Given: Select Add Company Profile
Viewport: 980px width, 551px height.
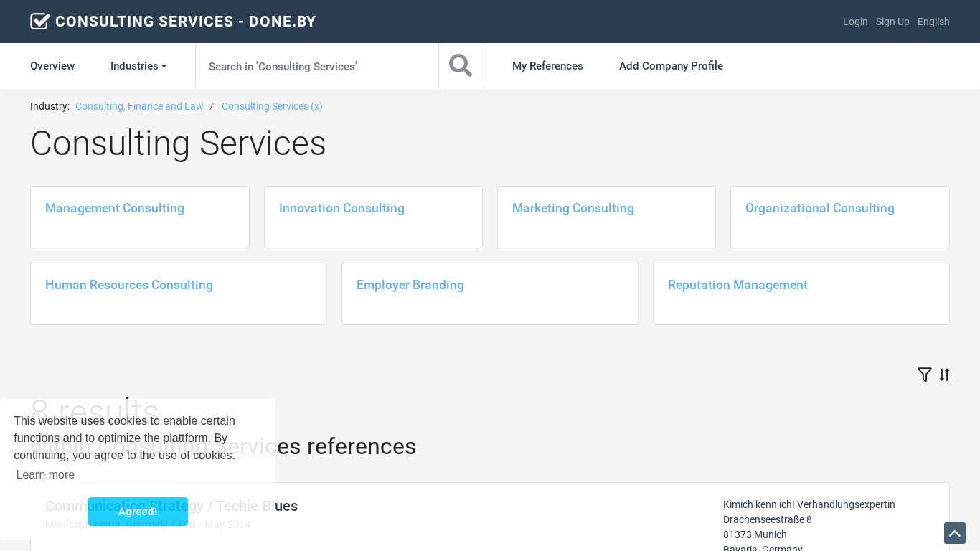Looking at the screenshot, I should pos(671,66).
